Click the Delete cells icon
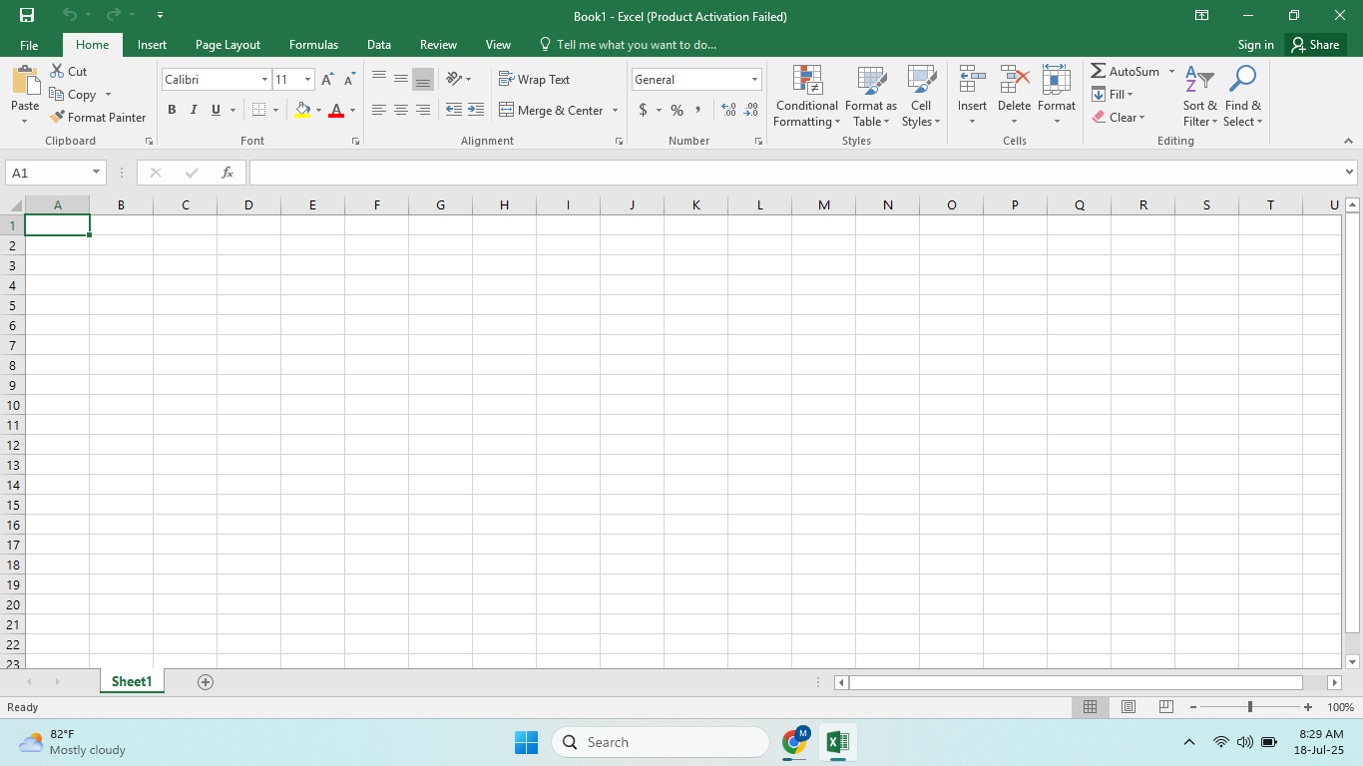Viewport: 1363px width, 766px height. (x=1015, y=80)
